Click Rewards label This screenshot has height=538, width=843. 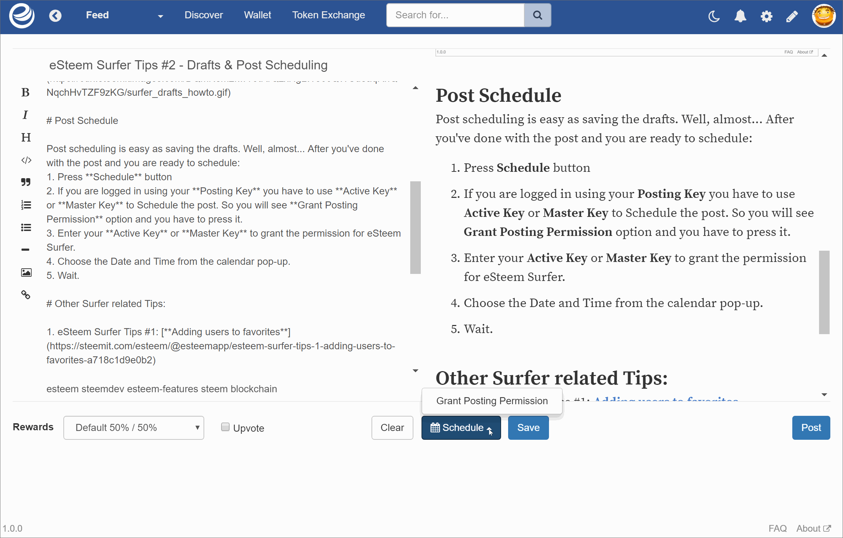(x=33, y=427)
